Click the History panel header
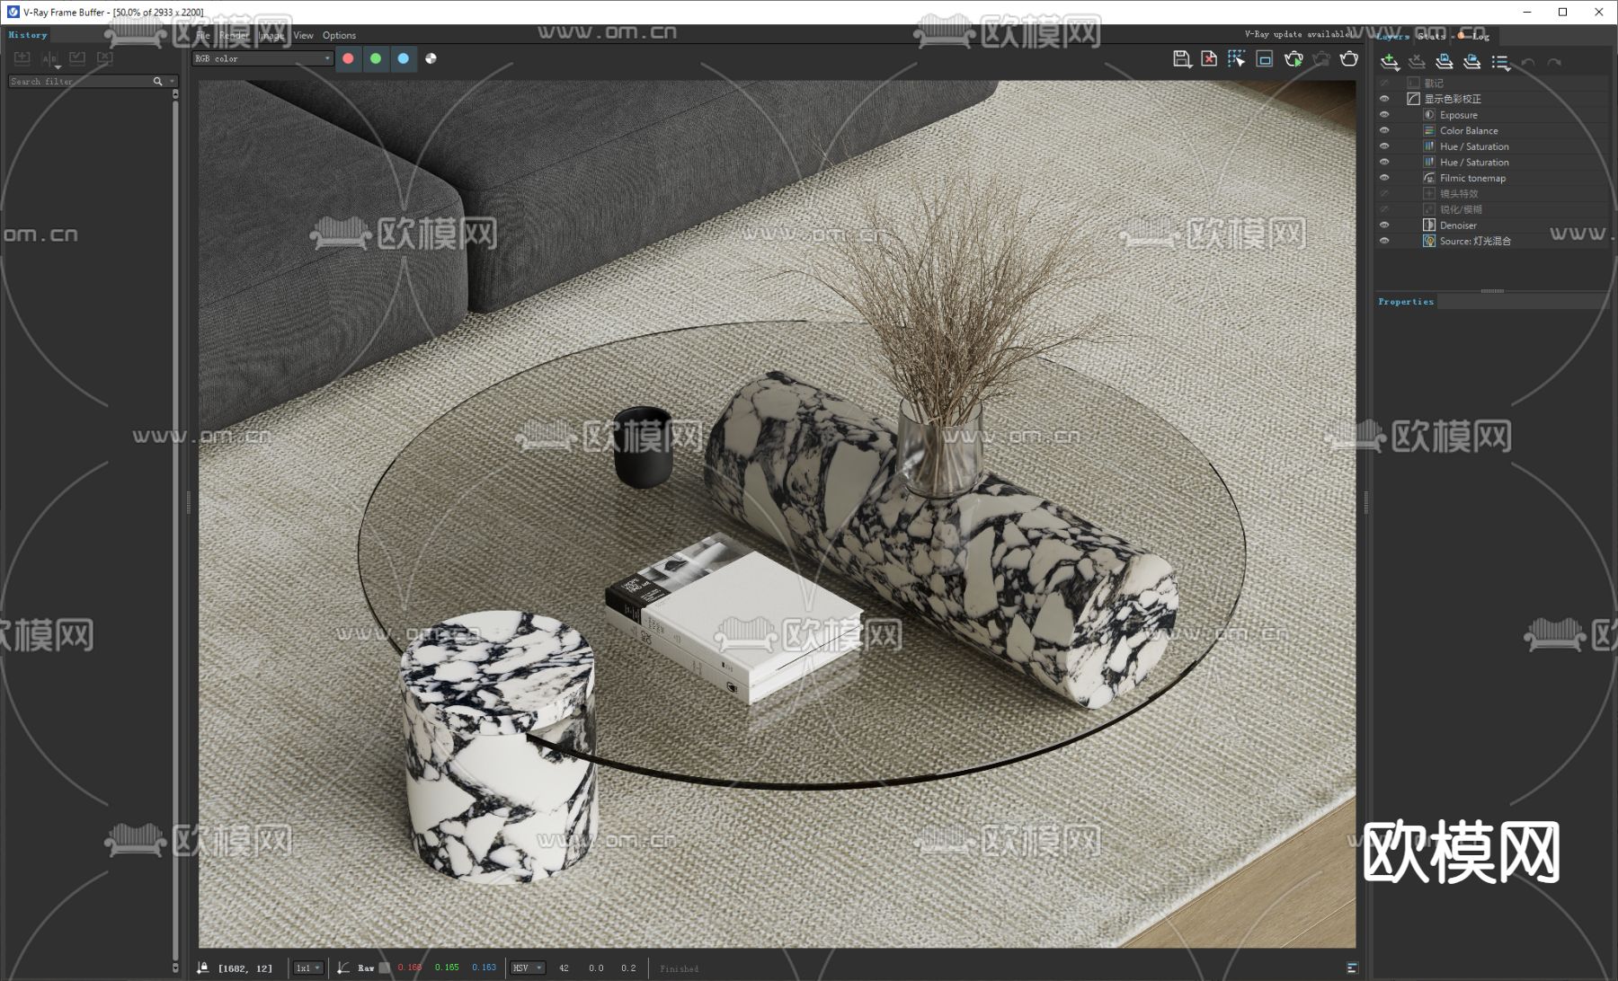Image resolution: width=1618 pixels, height=981 pixels. [x=28, y=35]
